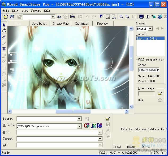Click the crop selection toolbar icon
Screen dimensions: 168x156
point(107,17)
